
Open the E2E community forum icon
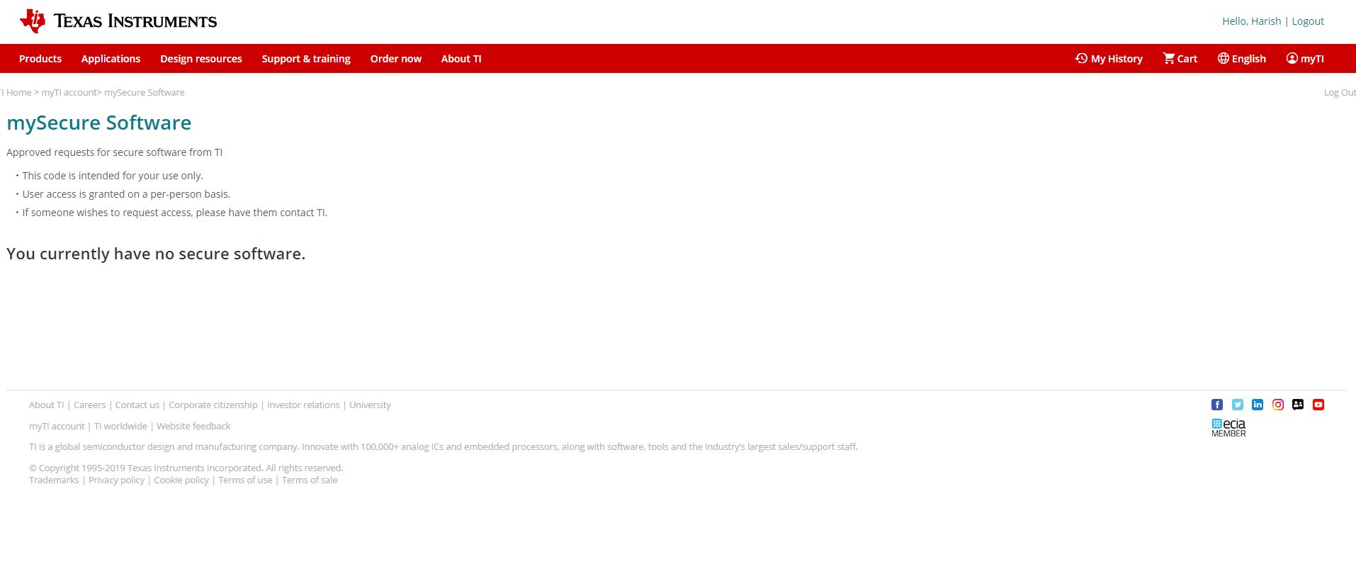tap(1298, 405)
